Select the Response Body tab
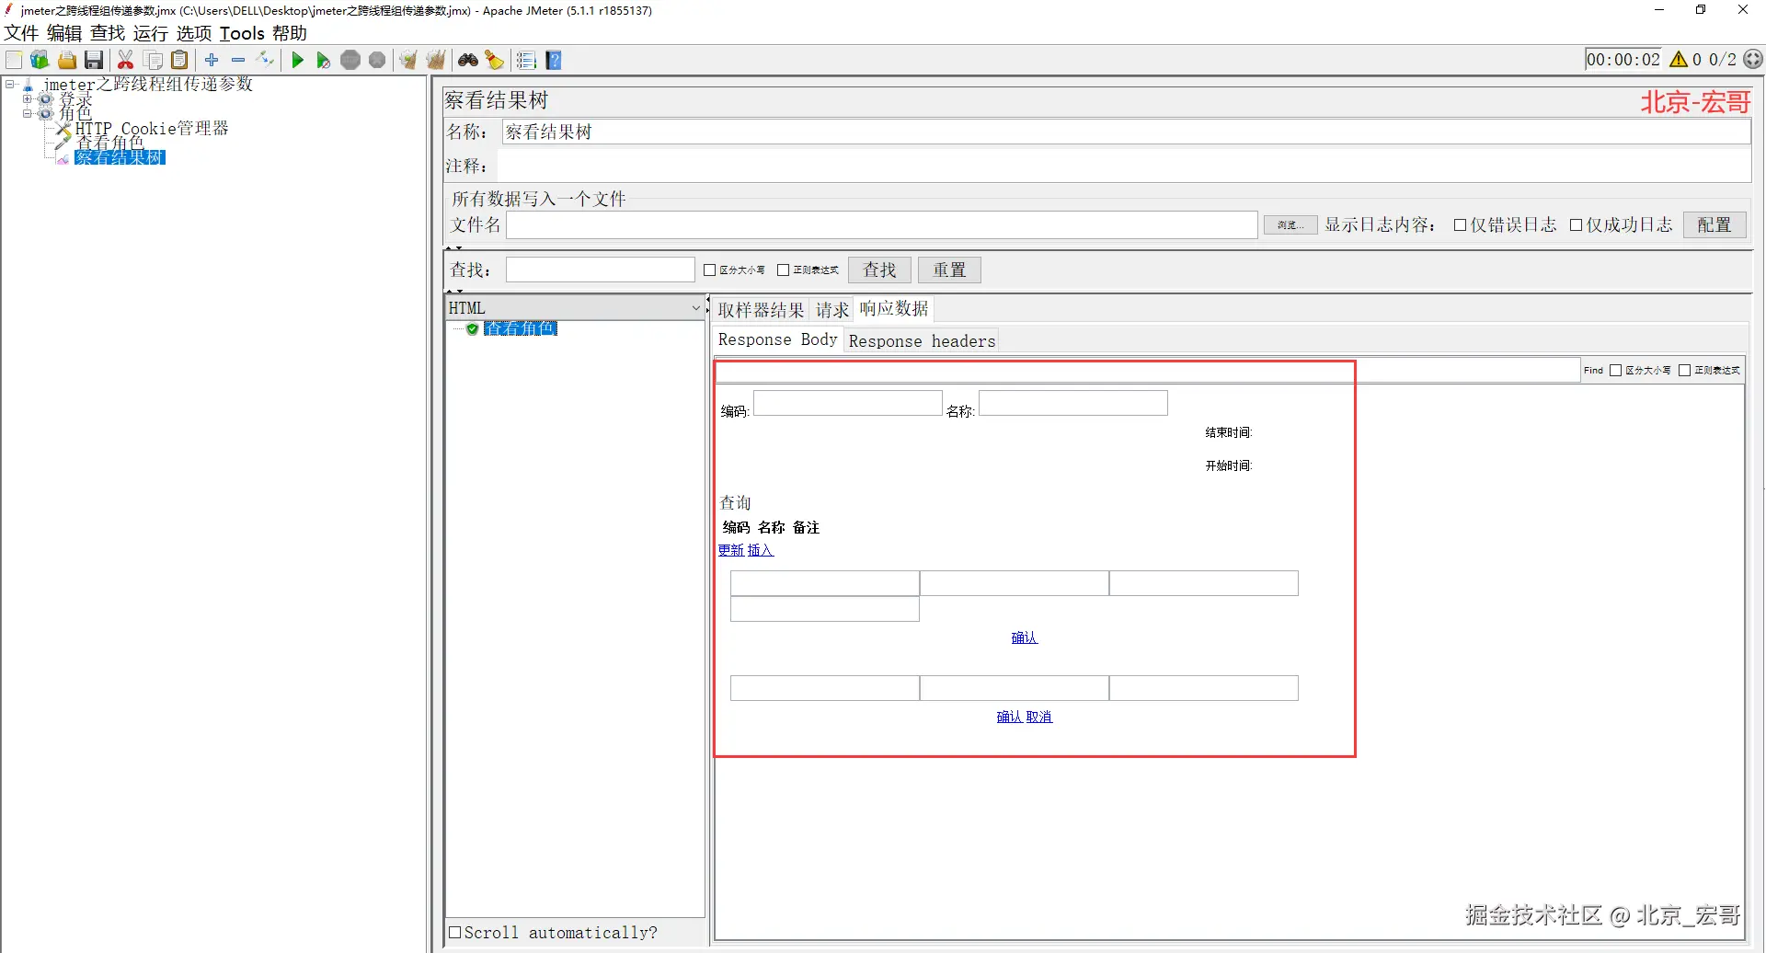The width and height of the screenshot is (1766, 953). [778, 339]
